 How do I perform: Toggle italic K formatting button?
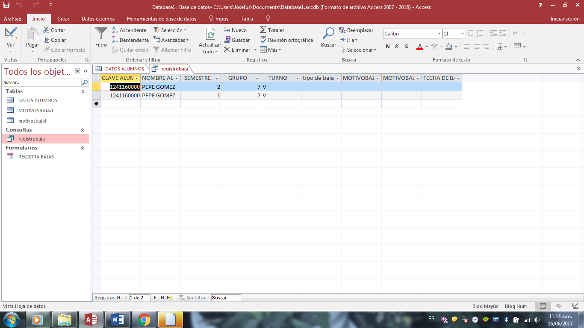397,47
